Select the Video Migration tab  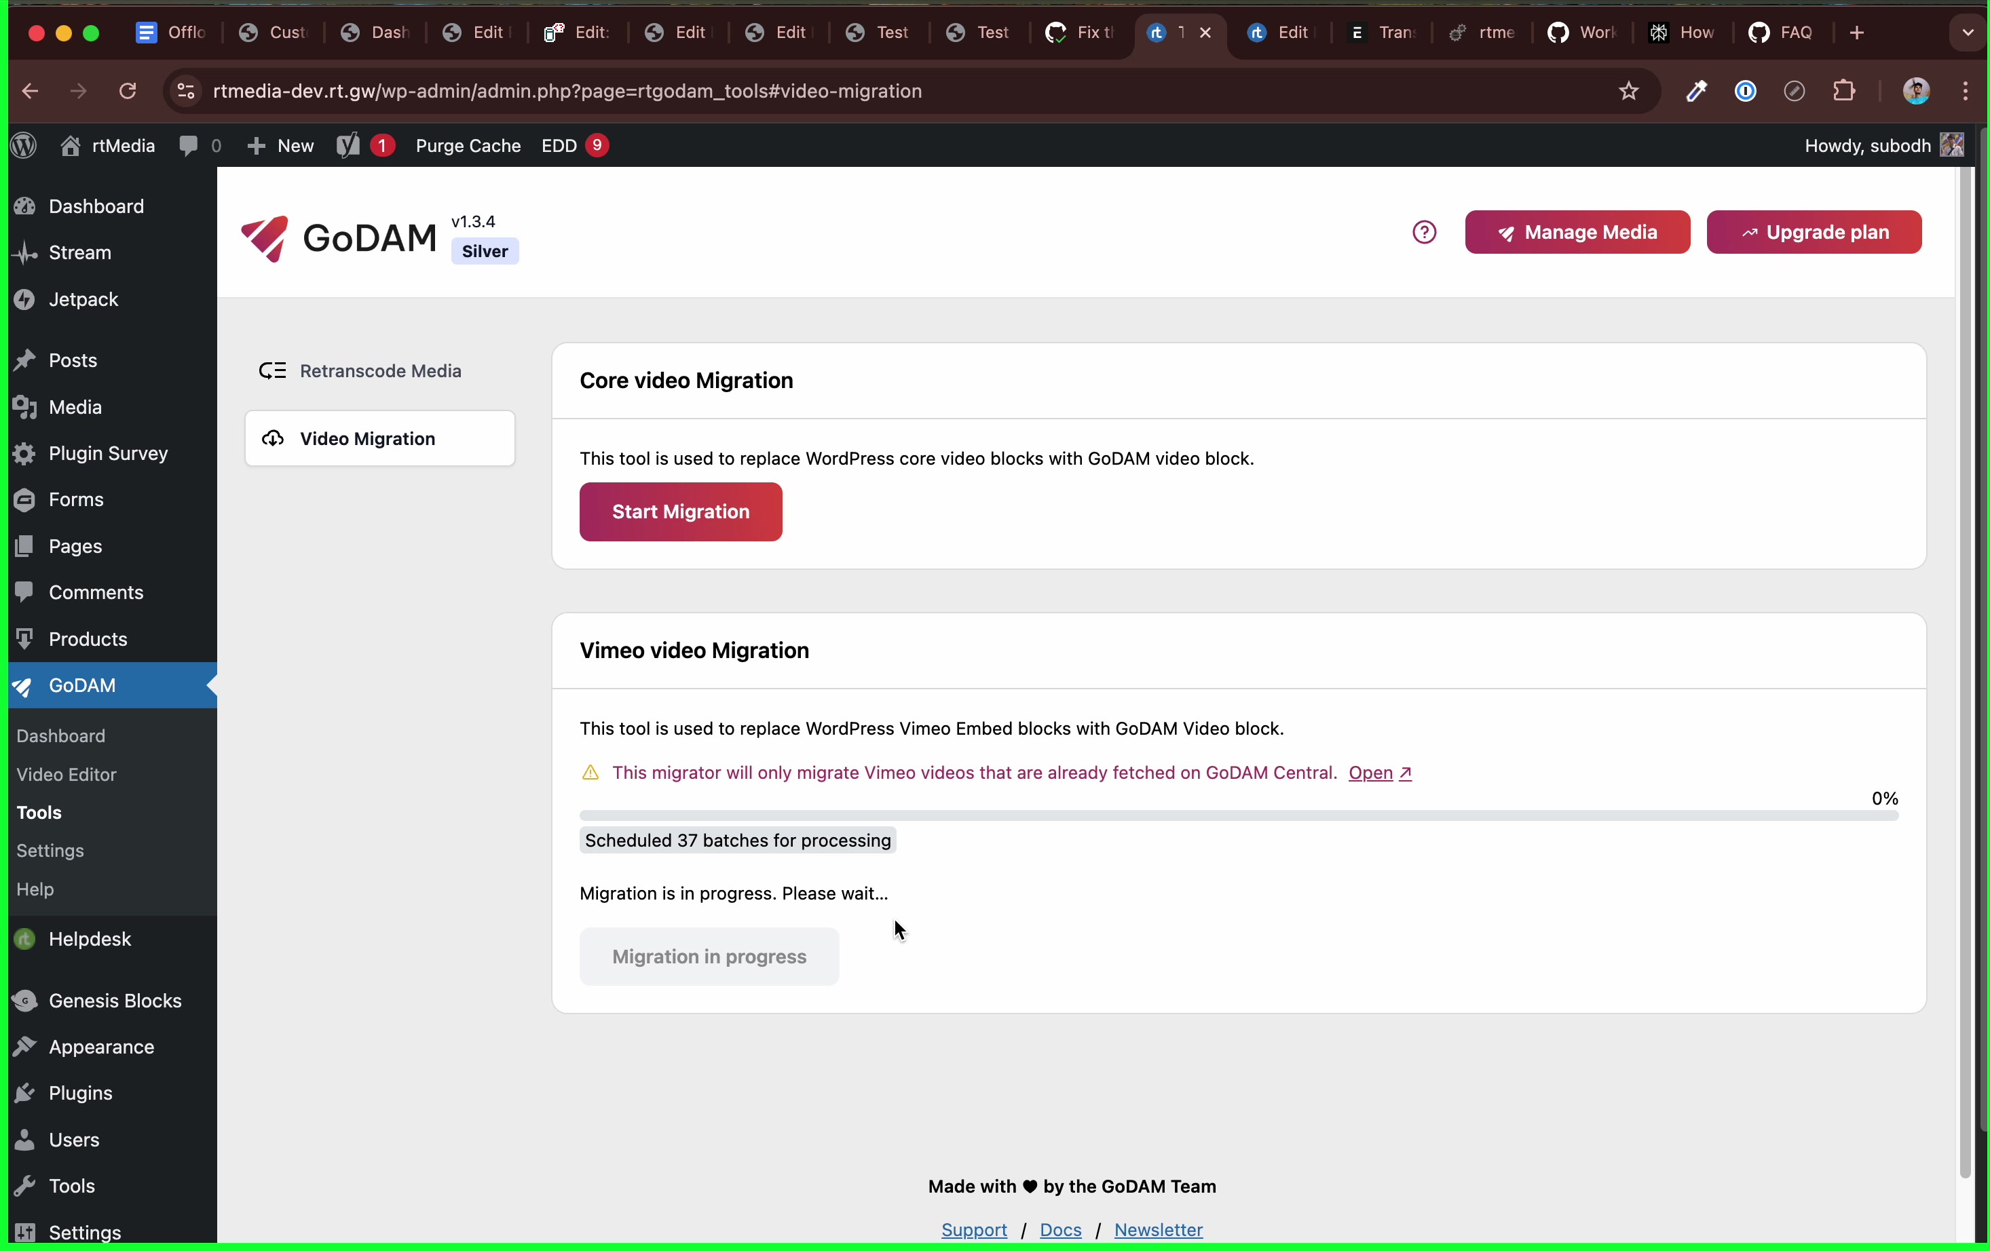pos(380,439)
